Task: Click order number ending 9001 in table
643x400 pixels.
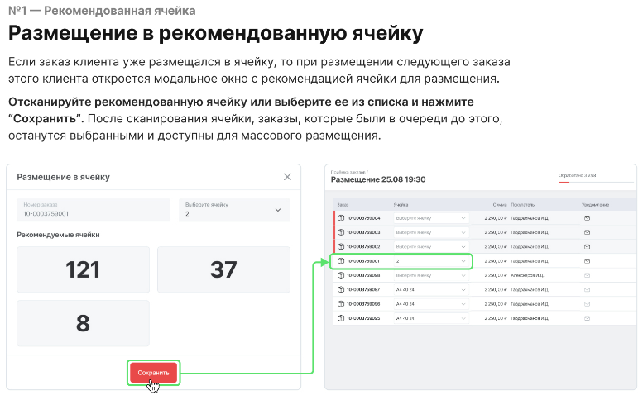Action: 363,261
